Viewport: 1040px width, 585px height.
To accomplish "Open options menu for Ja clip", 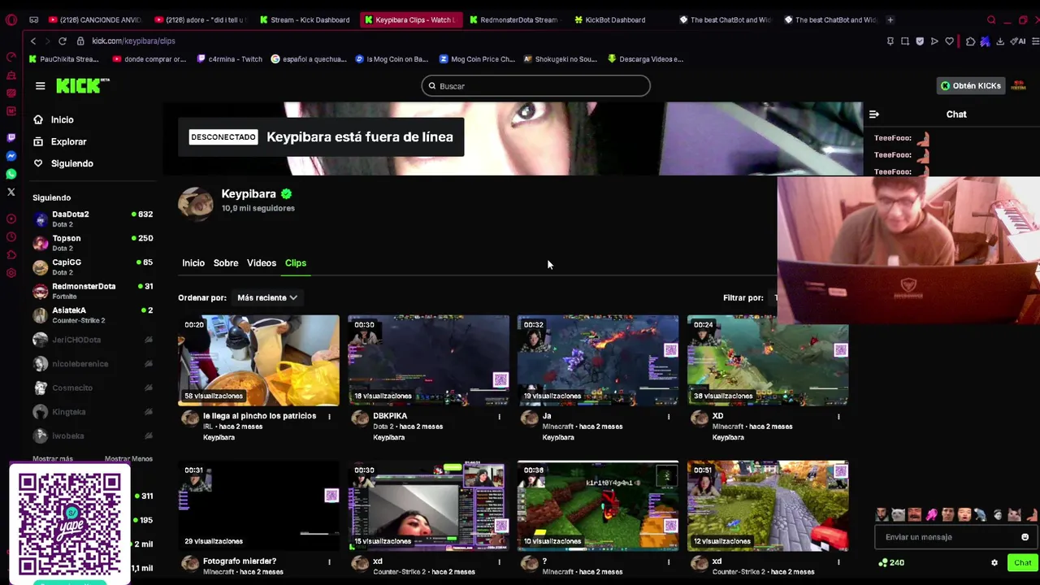I will tap(669, 417).
